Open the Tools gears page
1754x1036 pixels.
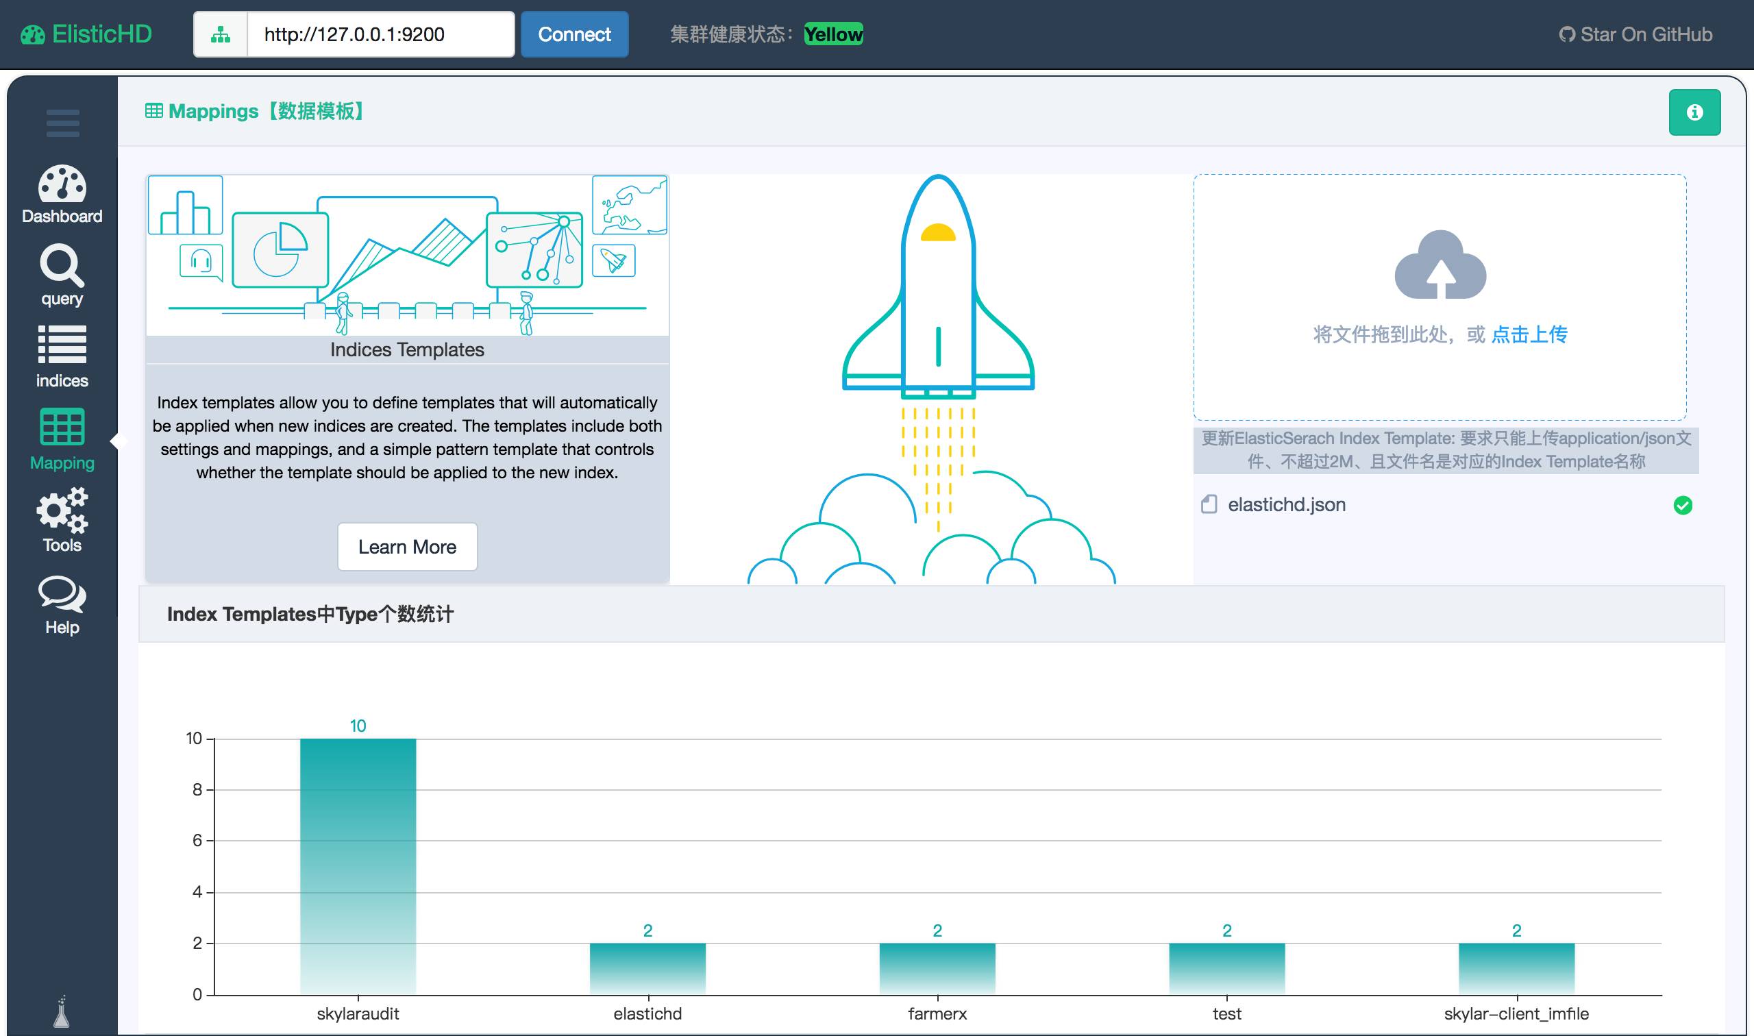(62, 521)
